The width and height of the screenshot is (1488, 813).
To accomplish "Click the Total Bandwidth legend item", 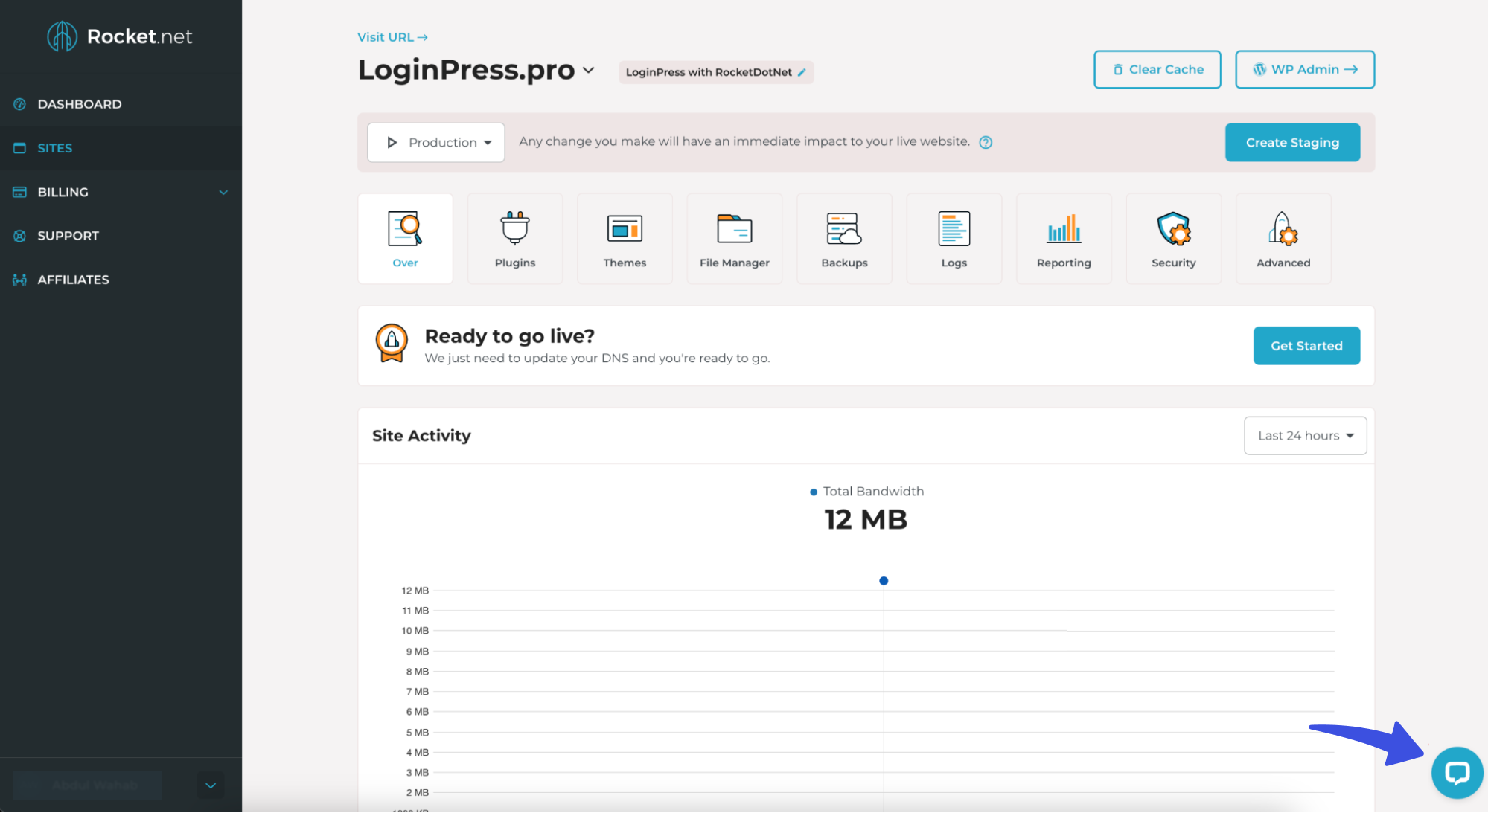I will (866, 492).
